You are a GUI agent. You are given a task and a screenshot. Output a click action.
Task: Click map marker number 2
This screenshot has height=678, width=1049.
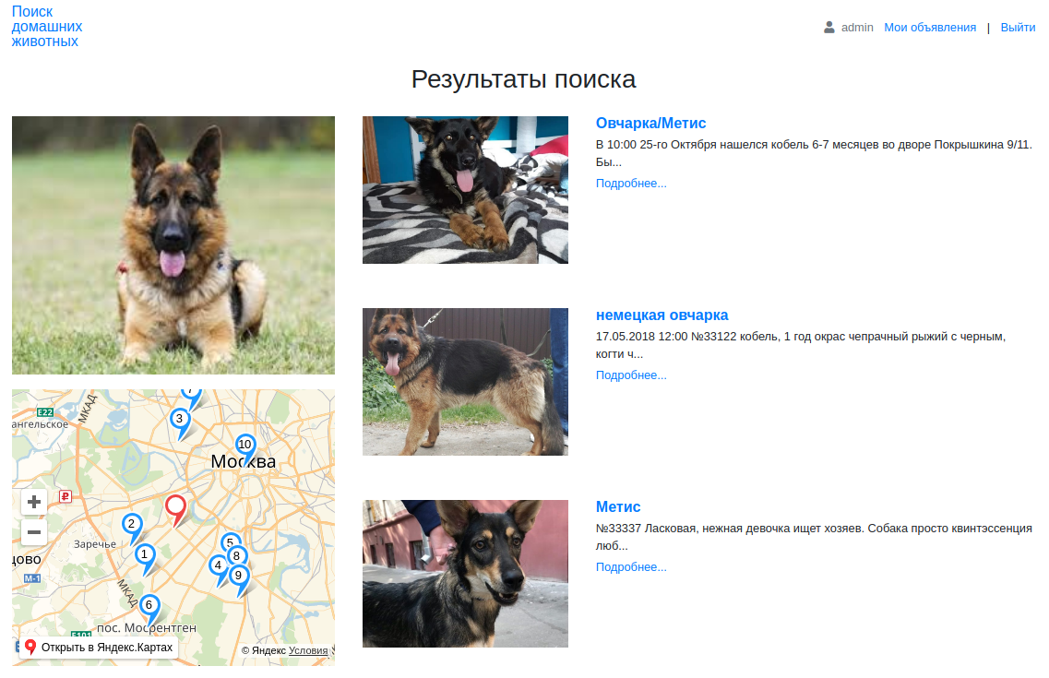pos(132,524)
